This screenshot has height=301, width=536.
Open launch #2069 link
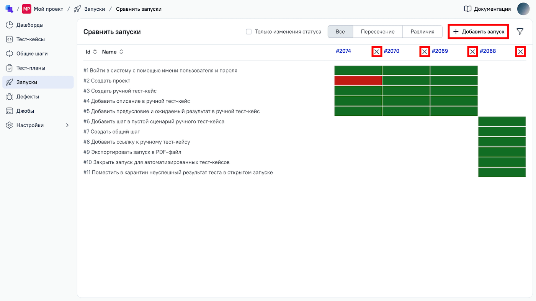click(x=440, y=51)
